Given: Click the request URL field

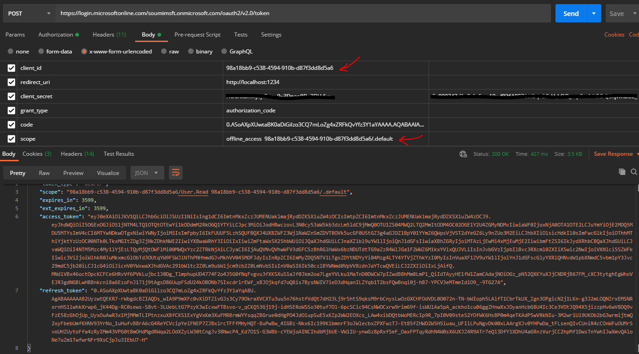Looking at the screenshot, I should click(x=303, y=13).
